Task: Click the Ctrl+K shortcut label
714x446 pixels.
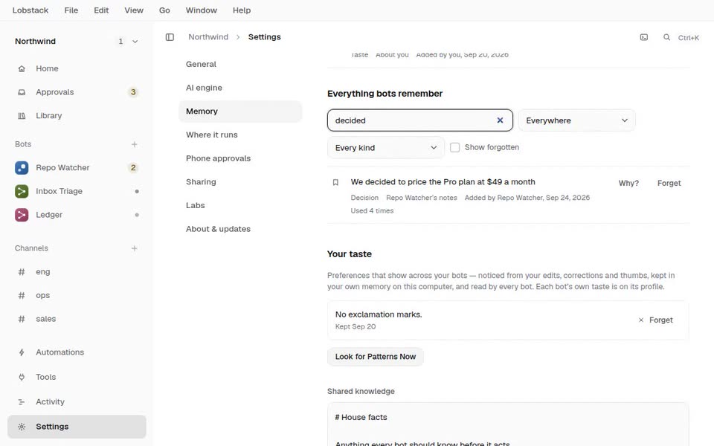Action: point(689,38)
